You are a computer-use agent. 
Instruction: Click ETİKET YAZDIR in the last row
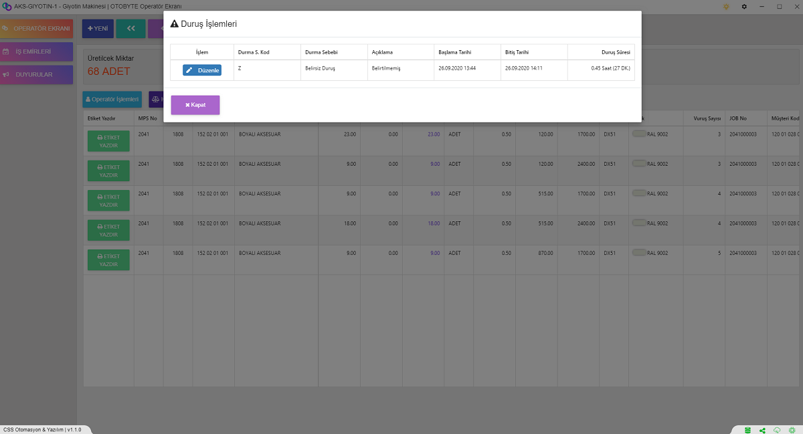[108, 260]
